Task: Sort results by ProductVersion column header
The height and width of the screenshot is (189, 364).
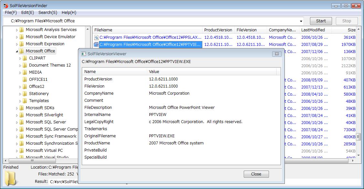Action: [x=218, y=30]
